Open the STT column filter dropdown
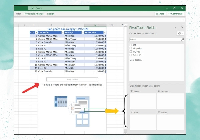This screenshot has height=140, width=200. pyautogui.click(x=36, y=33)
